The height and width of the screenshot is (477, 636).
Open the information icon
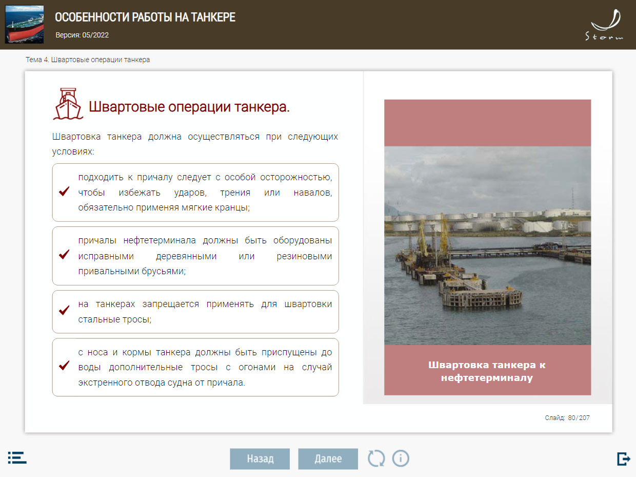tap(401, 458)
